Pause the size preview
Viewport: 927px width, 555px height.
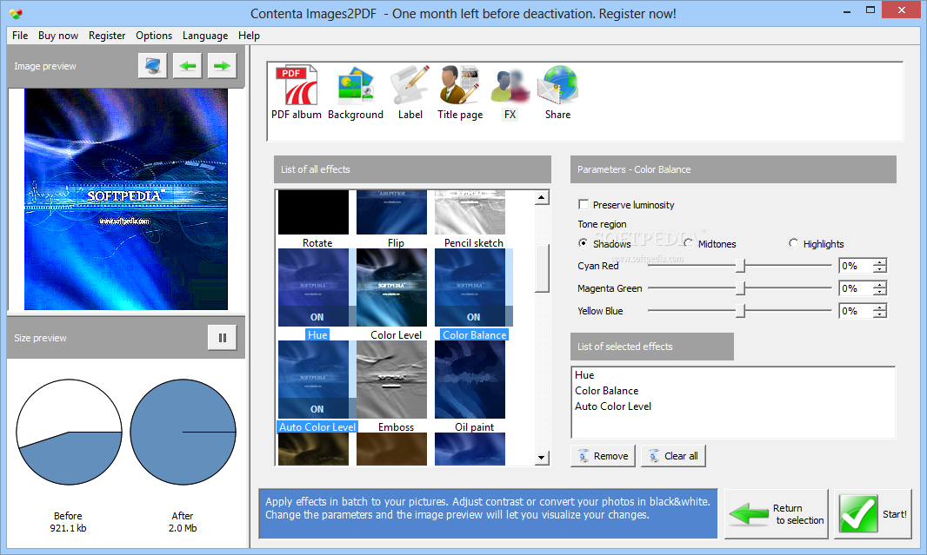(223, 338)
